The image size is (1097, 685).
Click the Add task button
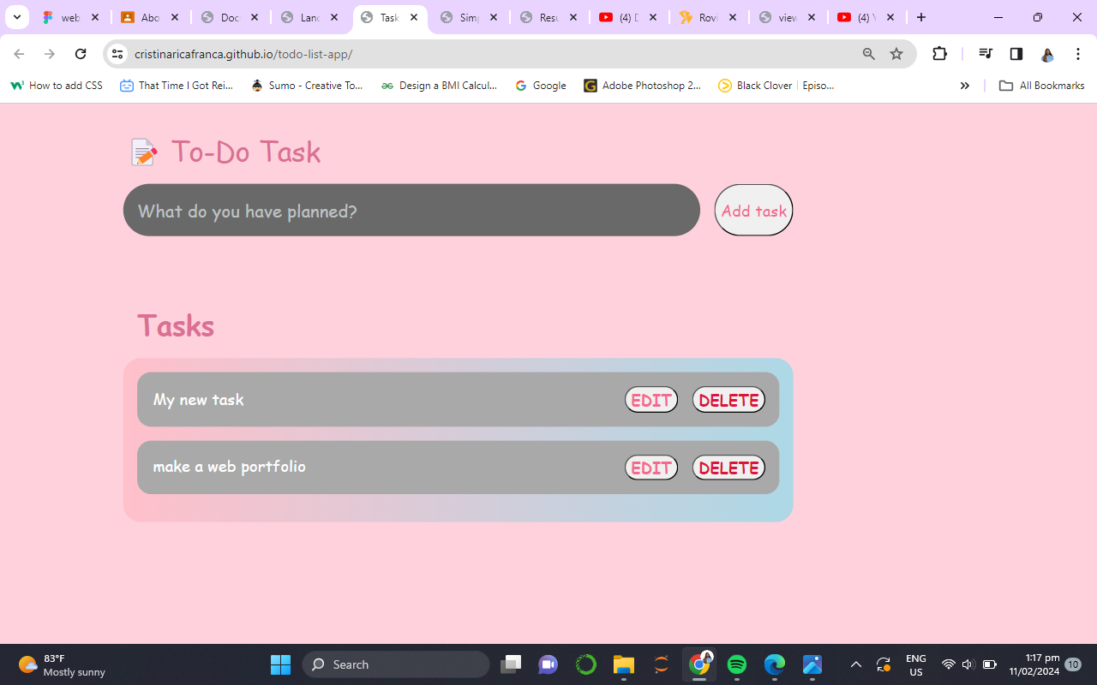(753, 211)
